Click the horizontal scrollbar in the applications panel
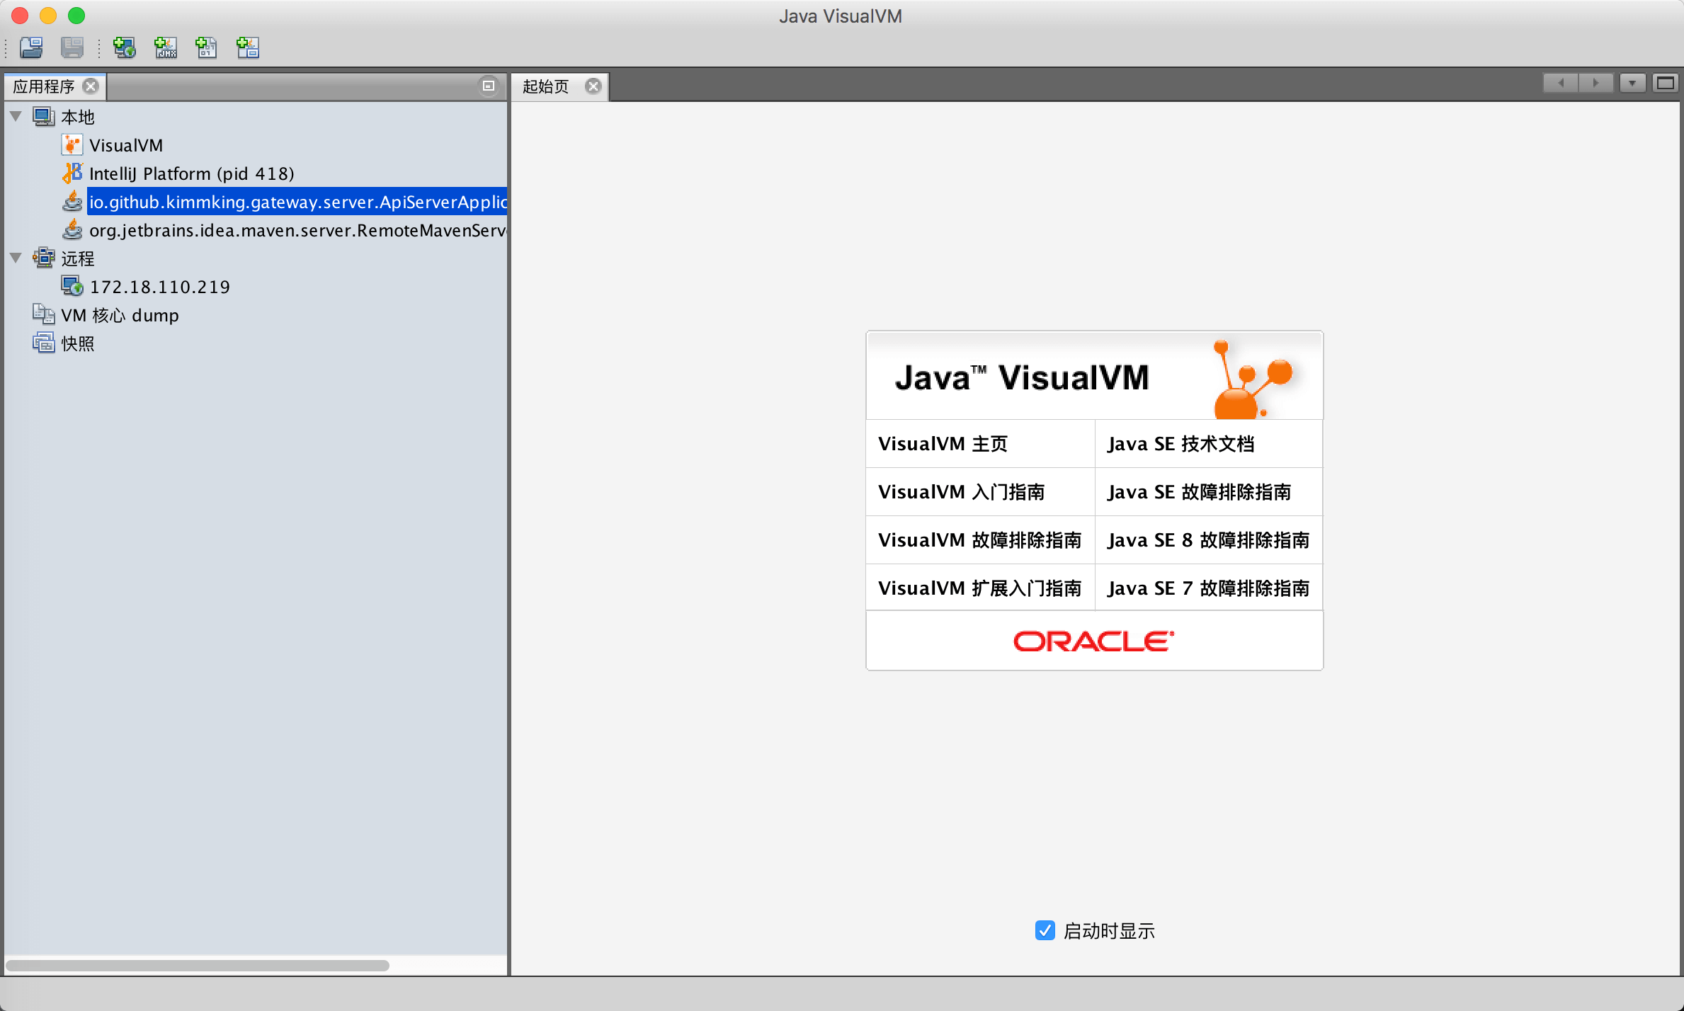Viewport: 1684px width, 1011px height. pyautogui.click(x=197, y=966)
